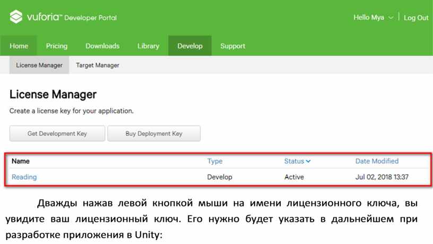Screen dimensions: 433x244
Task: Click the Buy Deployment Key button
Action: click(x=154, y=134)
